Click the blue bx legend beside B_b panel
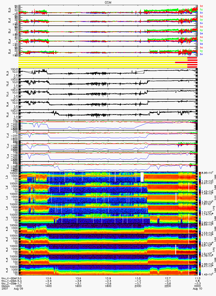Screen dimensions: 216x296 (201, 13)
